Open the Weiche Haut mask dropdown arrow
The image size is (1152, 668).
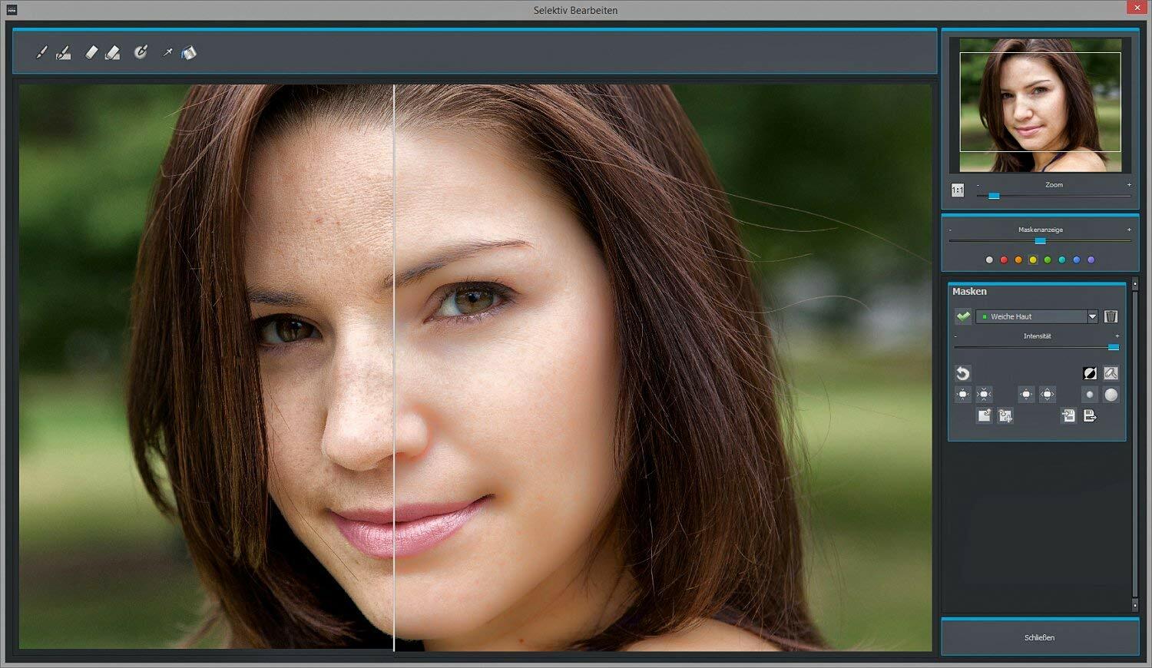pyautogui.click(x=1092, y=316)
